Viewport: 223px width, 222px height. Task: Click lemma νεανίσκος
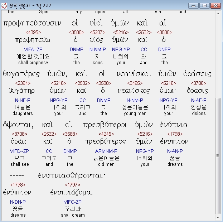[134, 91]
